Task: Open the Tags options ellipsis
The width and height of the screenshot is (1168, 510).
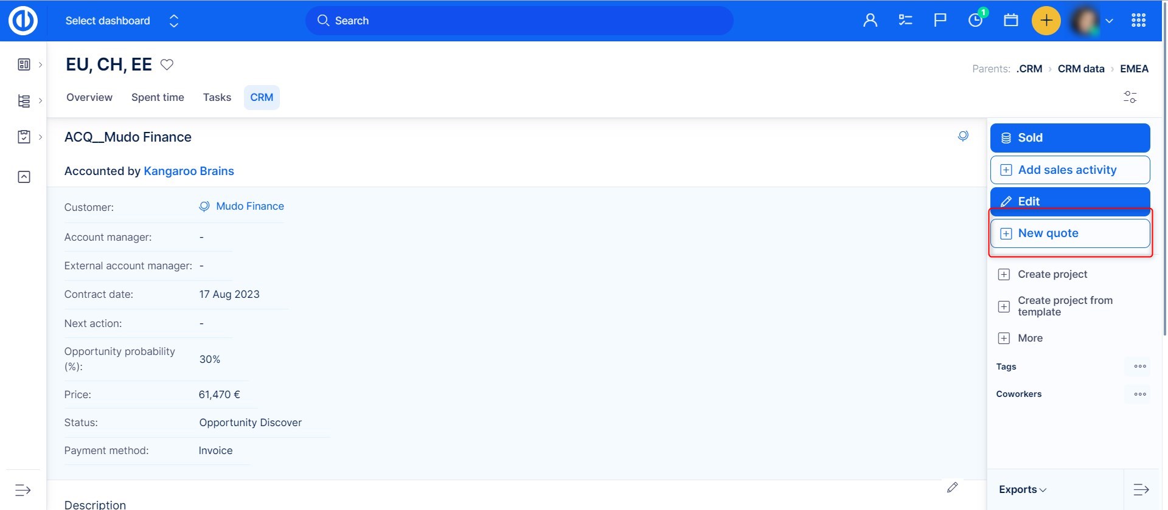Action: pos(1139,367)
